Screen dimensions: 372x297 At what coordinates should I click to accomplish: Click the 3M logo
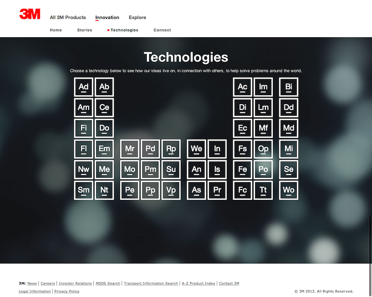[x=30, y=14]
